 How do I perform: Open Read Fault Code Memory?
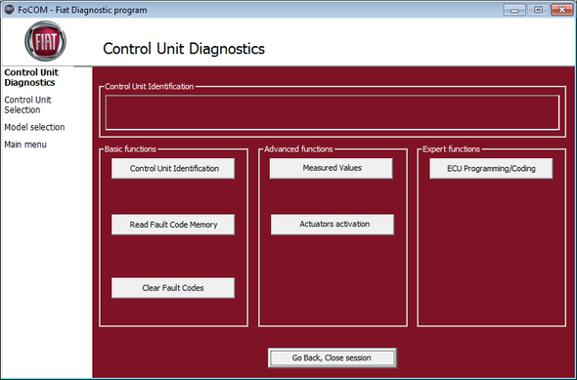(x=173, y=224)
